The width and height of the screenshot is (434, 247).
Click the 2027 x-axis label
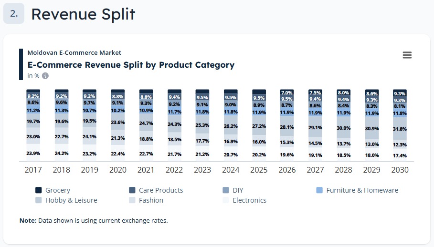(315, 170)
